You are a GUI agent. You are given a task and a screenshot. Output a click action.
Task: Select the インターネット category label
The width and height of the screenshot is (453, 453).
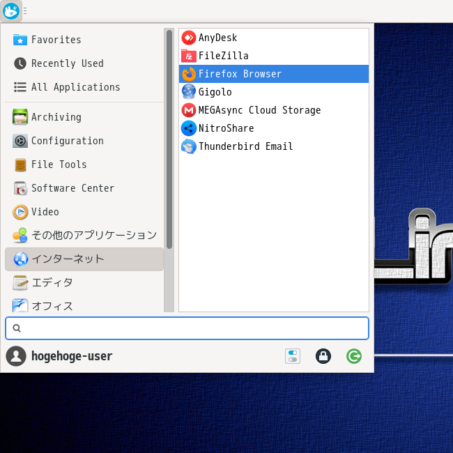point(68,259)
